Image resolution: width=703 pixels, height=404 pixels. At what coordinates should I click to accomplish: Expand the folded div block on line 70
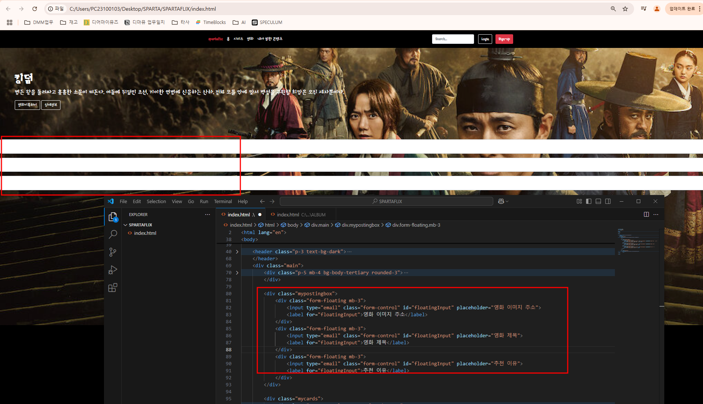237,273
